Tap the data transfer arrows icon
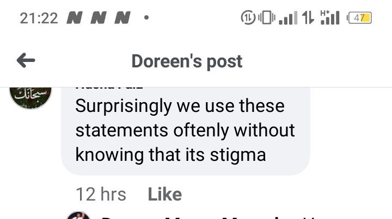This screenshot has height=219, width=392. (x=308, y=18)
